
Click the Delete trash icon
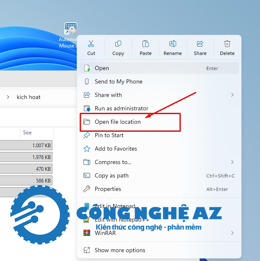coord(227,44)
